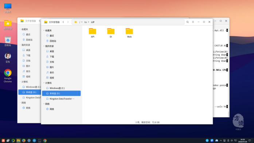Select 网络 item in back file manager sidebar
254x143 pixels.
(30, 108)
